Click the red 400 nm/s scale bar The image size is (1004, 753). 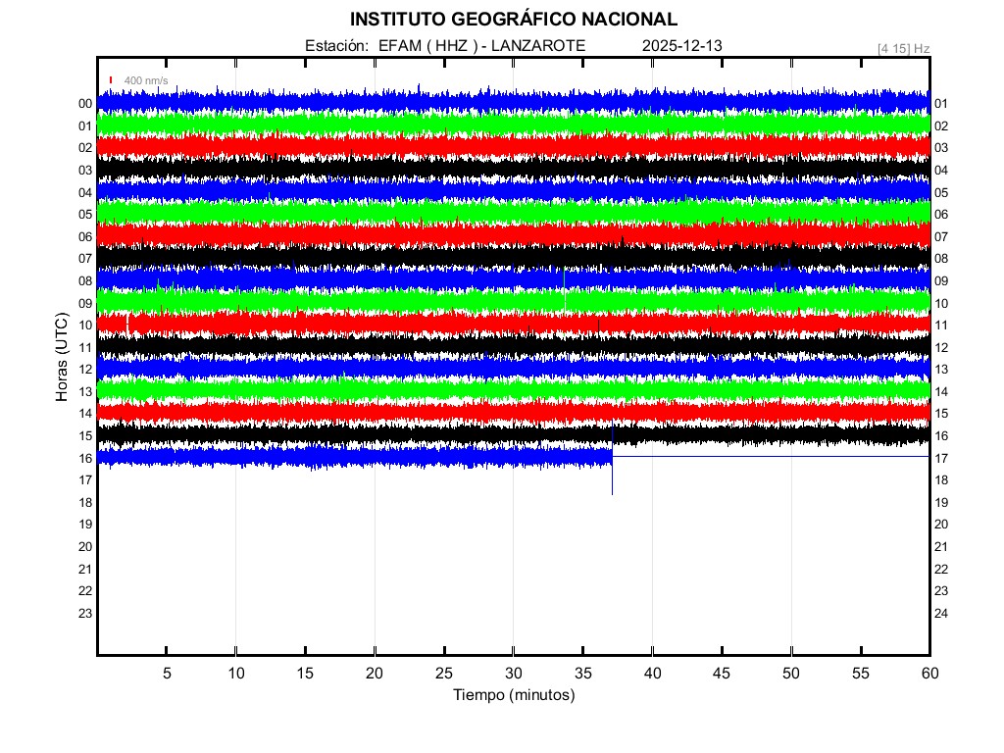point(112,80)
